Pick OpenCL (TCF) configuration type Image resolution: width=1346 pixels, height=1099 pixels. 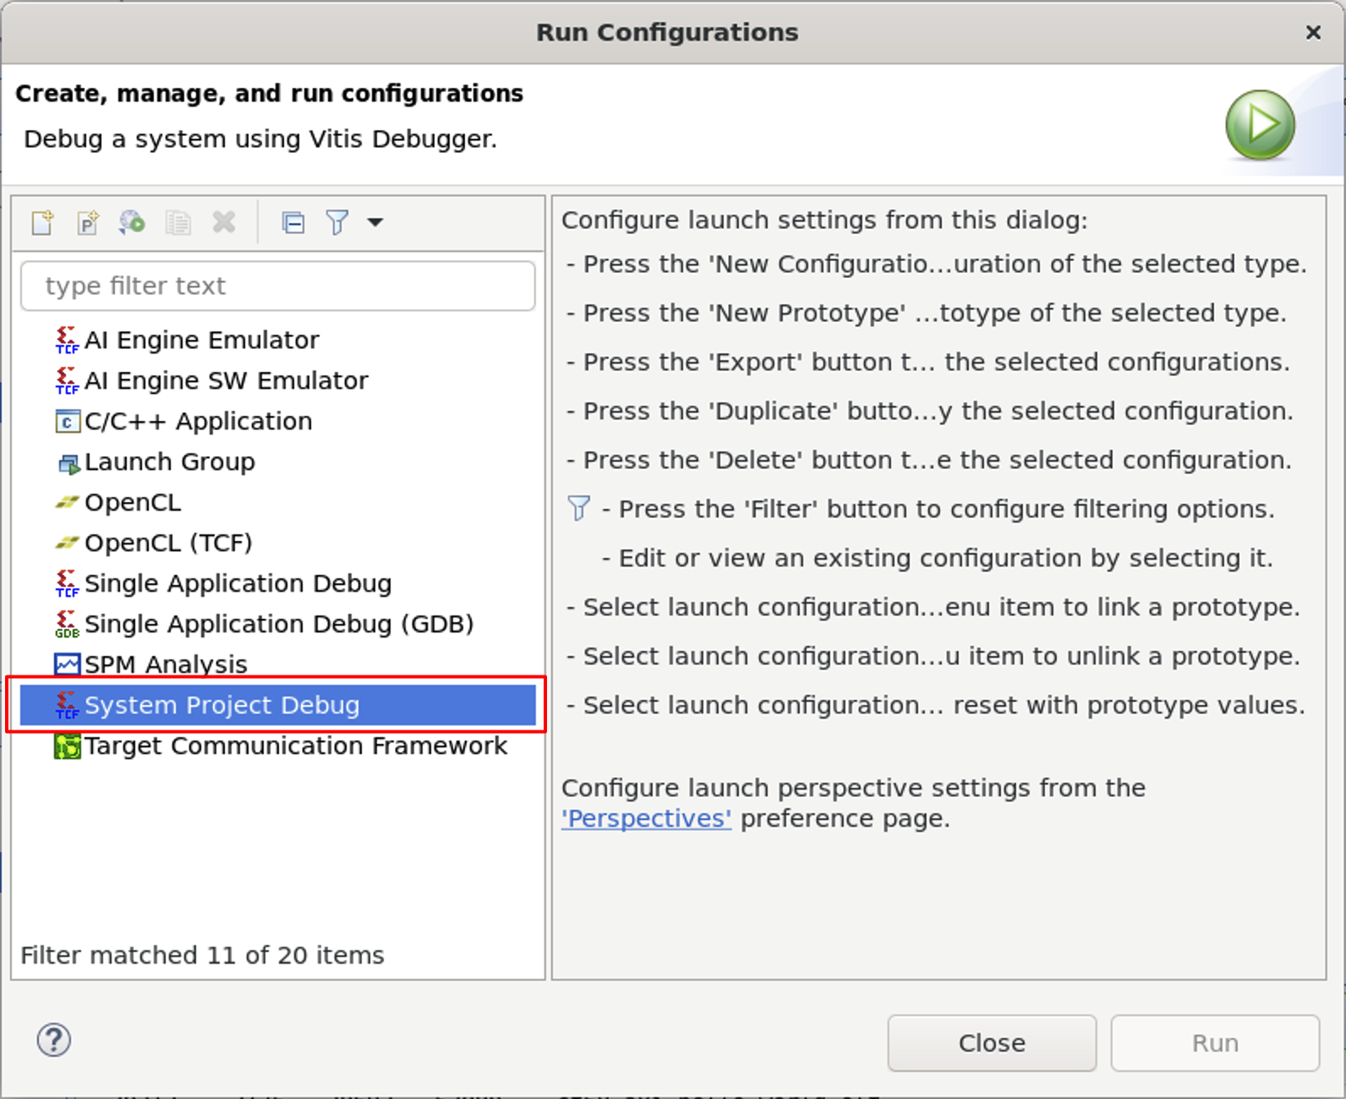pyautogui.click(x=168, y=543)
